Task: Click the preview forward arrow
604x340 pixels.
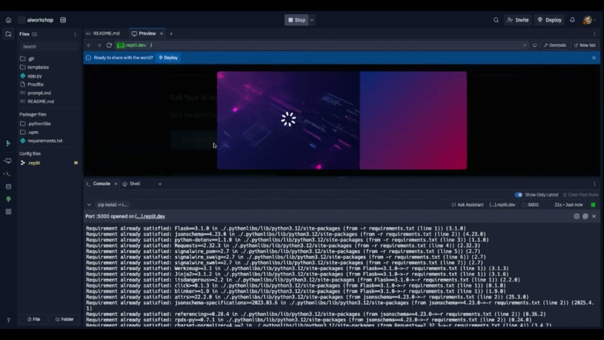Action: coord(99,45)
